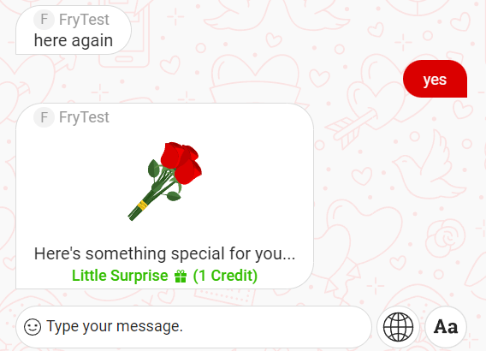Click the 'Type your message.' placeholder
This screenshot has width=486, height=351.
(115, 326)
